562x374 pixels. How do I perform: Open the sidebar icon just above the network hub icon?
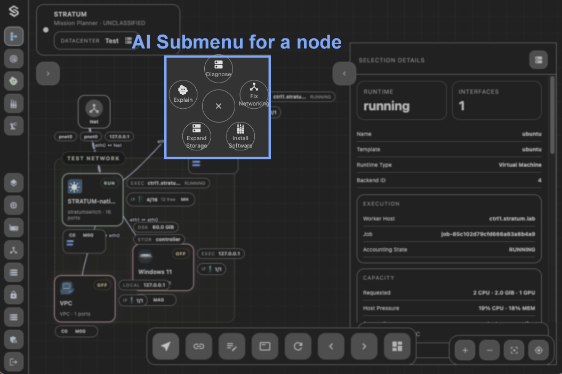[x=14, y=227]
